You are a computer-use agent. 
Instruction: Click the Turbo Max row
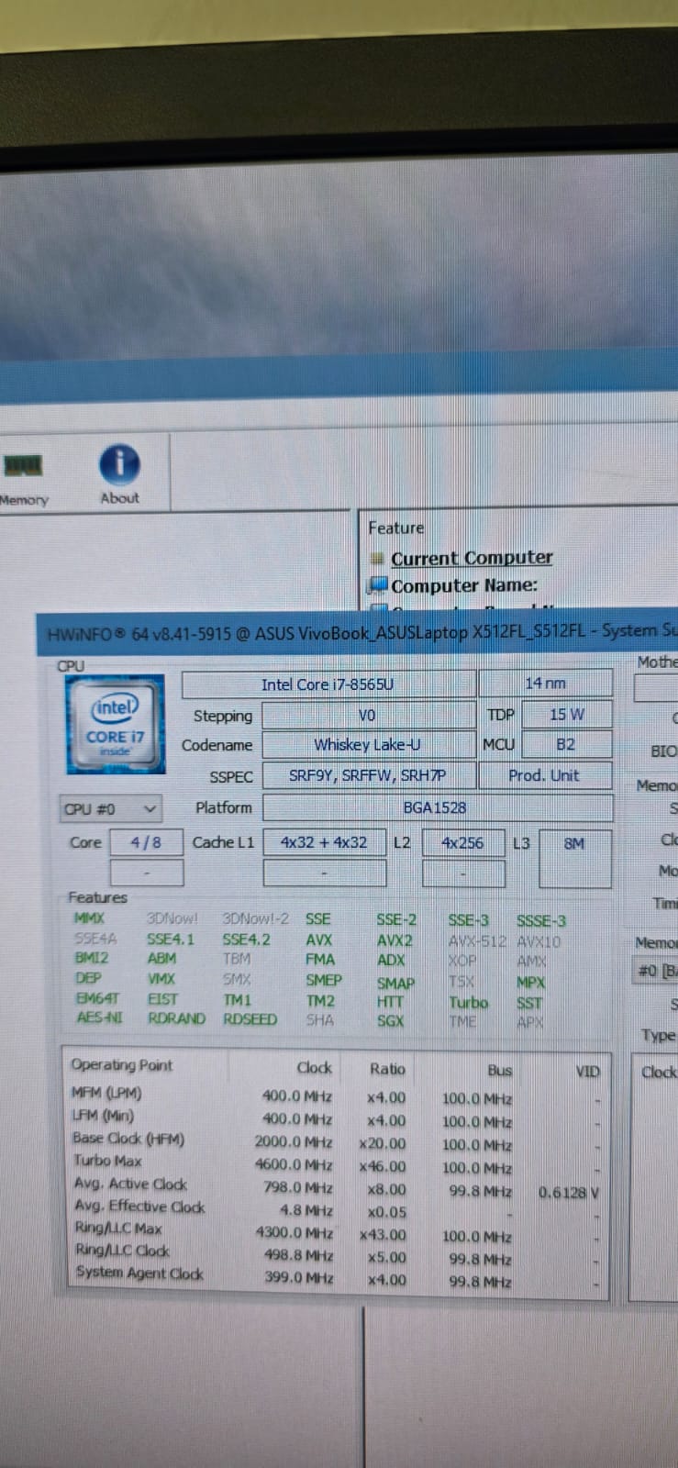[x=336, y=1163]
